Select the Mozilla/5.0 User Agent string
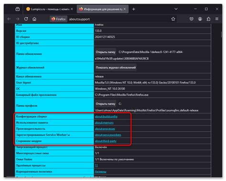 (145, 82)
